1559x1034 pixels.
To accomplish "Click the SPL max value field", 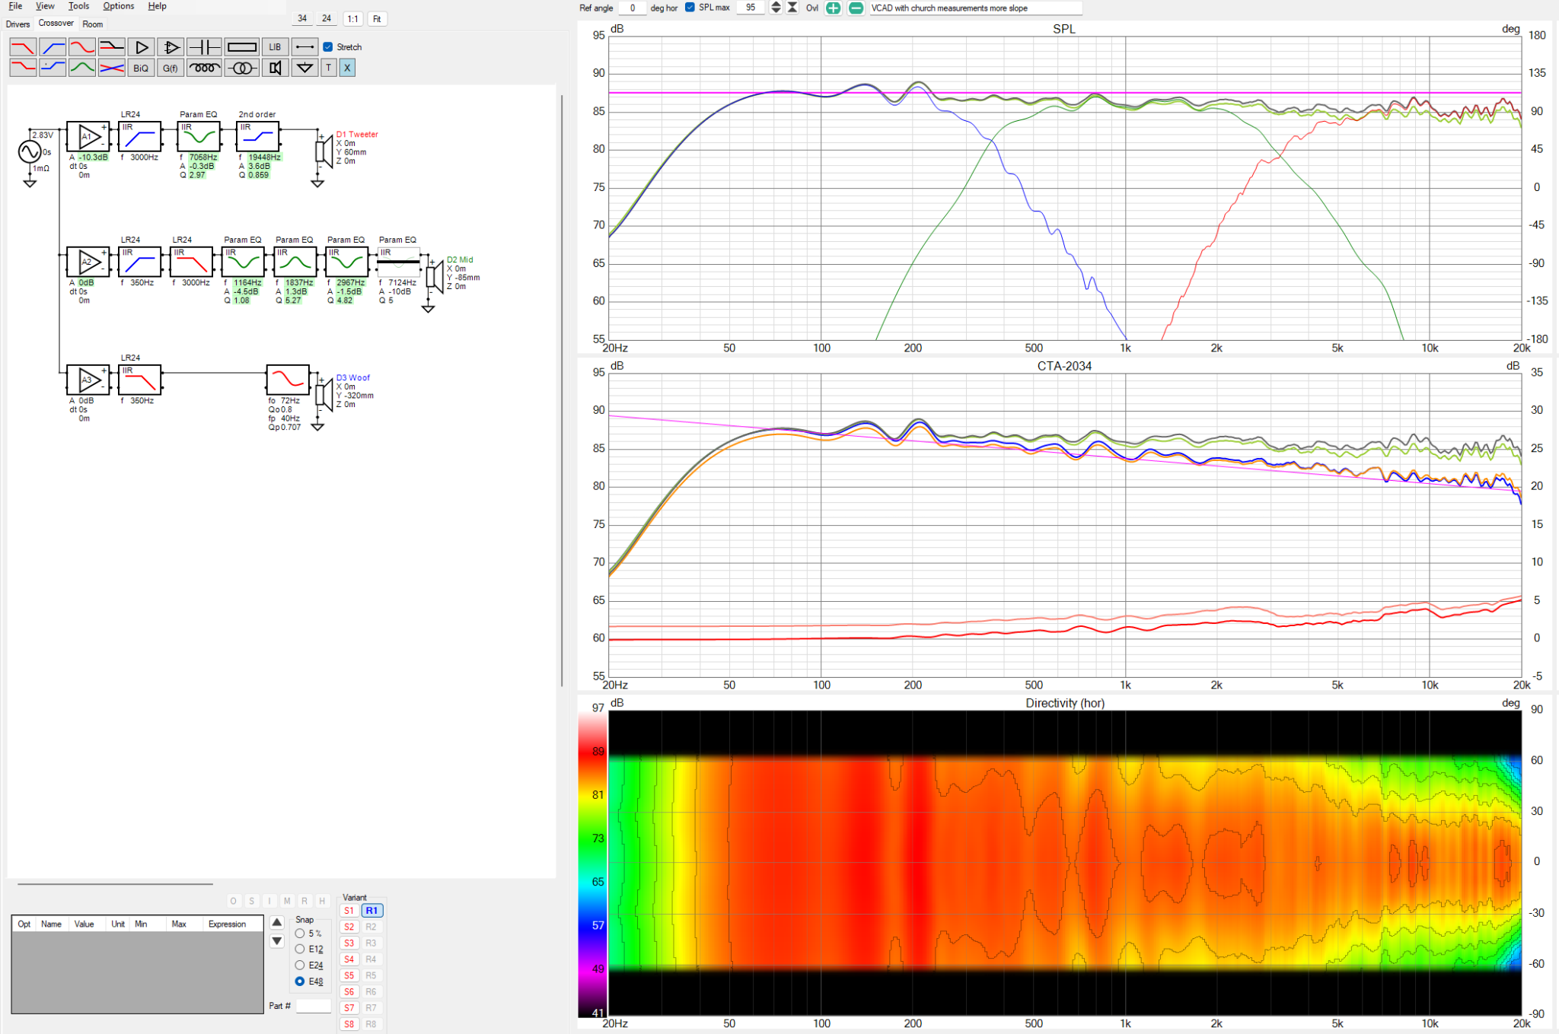I will click(751, 8).
